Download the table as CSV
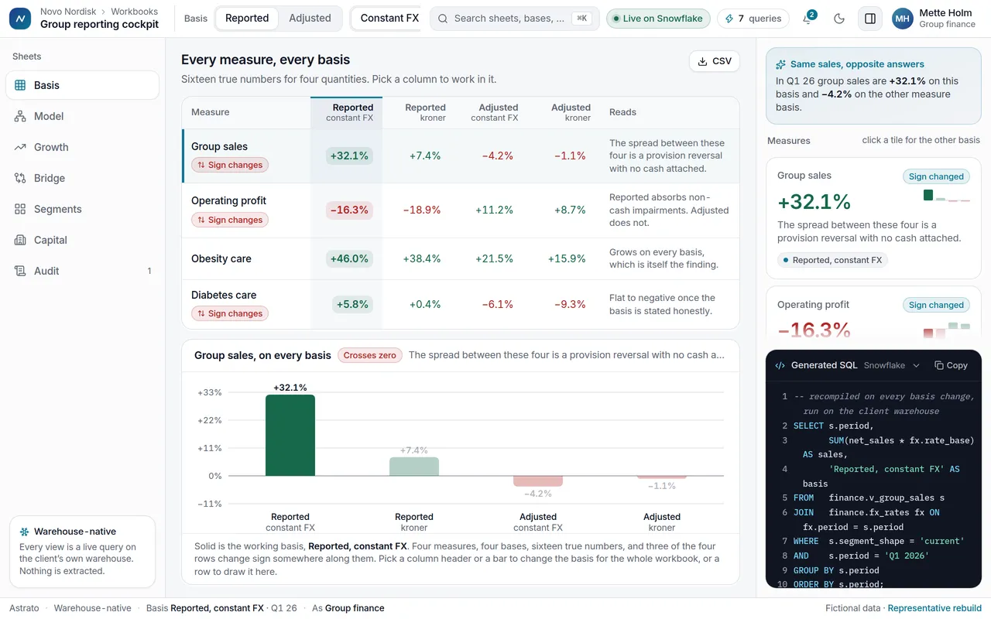Screen dimensions: 991x619 [714, 61]
